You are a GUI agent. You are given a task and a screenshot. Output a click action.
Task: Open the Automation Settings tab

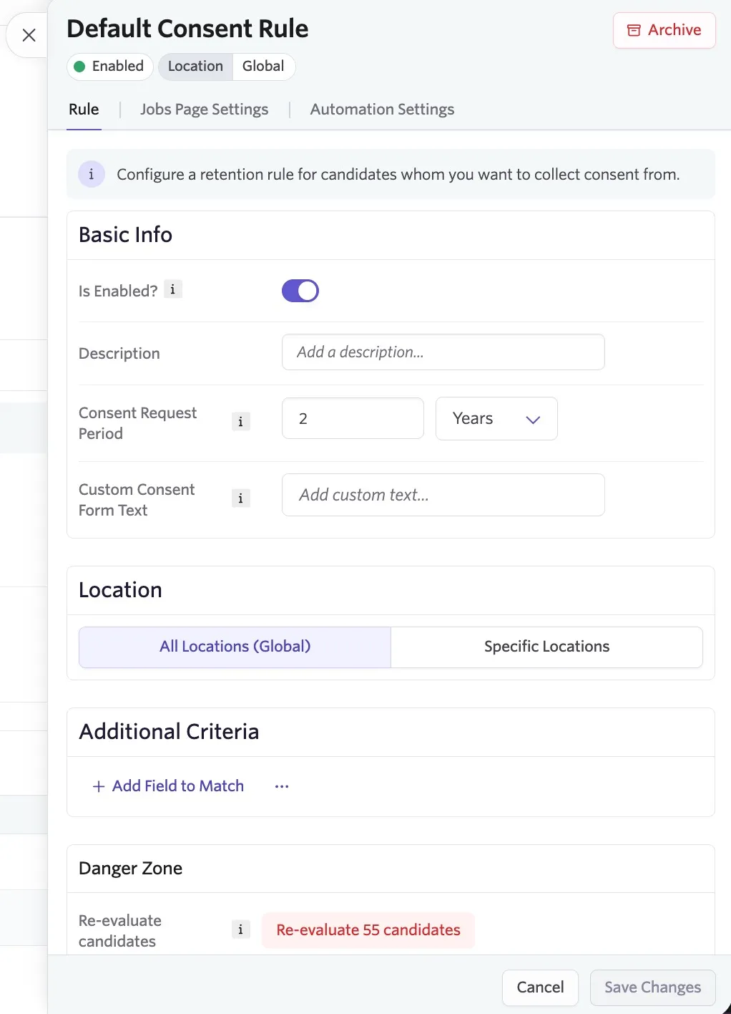[382, 110]
